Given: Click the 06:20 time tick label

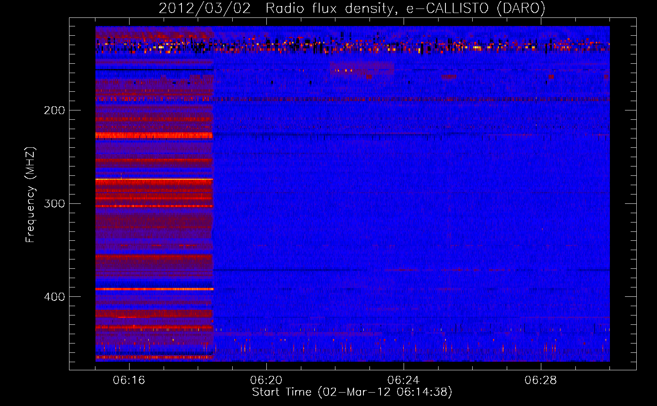Looking at the screenshot, I should tap(266, 380).
